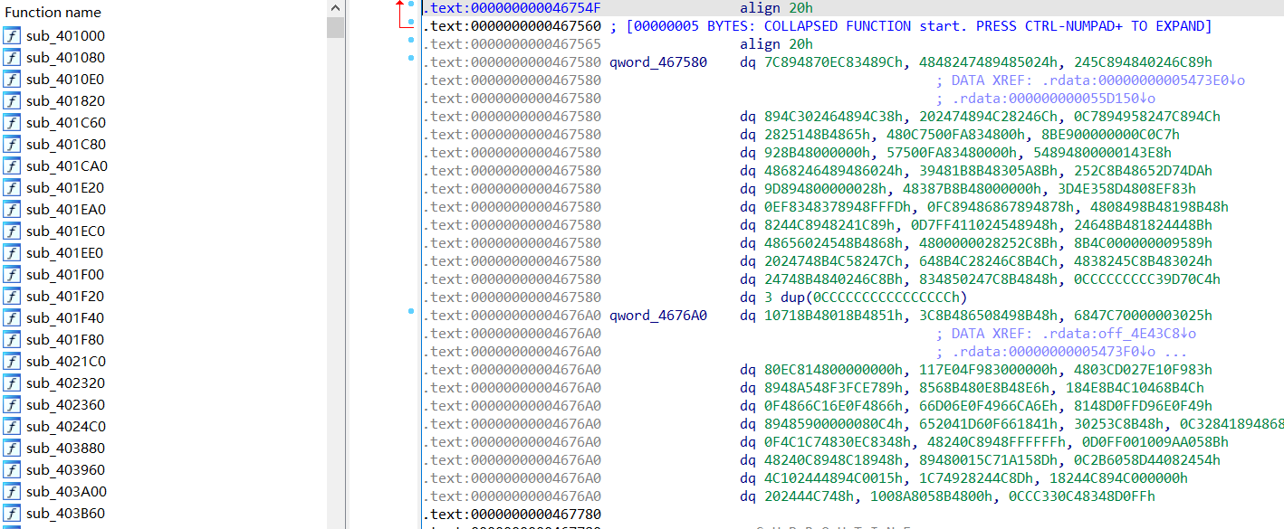Click the COLLAPSED FUNCTION start comment line
Viewport: 1284px width, 529px height.
[x=911, y=26]
